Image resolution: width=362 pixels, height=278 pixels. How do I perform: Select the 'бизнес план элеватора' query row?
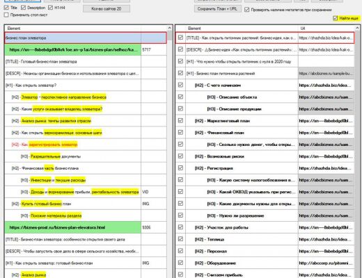coord(86,38)
